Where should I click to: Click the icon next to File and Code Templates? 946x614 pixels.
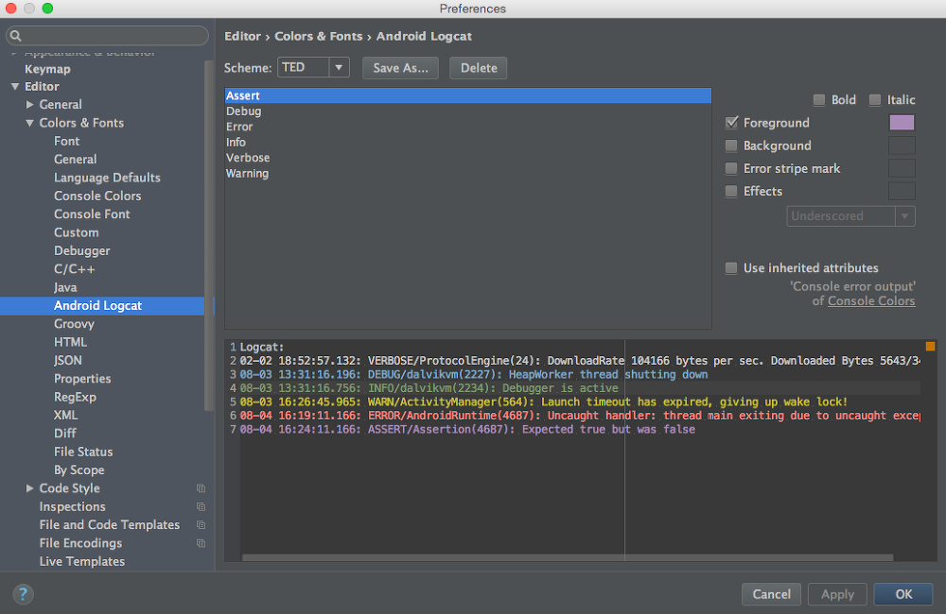pyautogui.click(x=201, y=525)
